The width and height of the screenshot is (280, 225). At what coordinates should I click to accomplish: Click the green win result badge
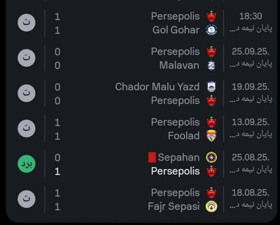point(26,164)
